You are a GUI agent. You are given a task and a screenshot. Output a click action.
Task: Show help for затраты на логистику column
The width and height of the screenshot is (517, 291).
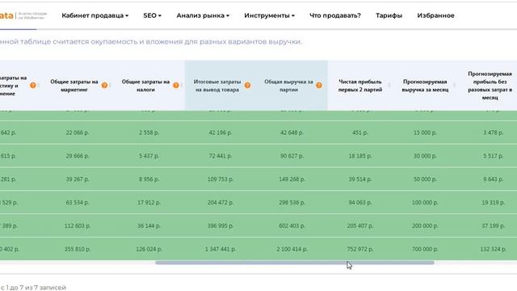pos(33,86)
